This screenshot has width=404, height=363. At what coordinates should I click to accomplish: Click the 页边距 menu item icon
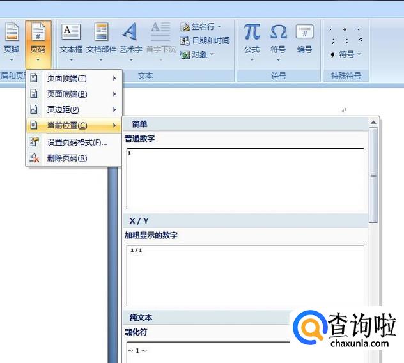coord(34,109)
